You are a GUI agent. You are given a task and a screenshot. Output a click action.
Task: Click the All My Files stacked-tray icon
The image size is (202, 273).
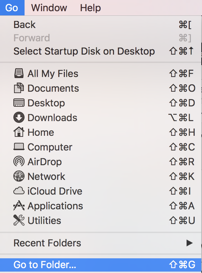(x=19, y=73)
